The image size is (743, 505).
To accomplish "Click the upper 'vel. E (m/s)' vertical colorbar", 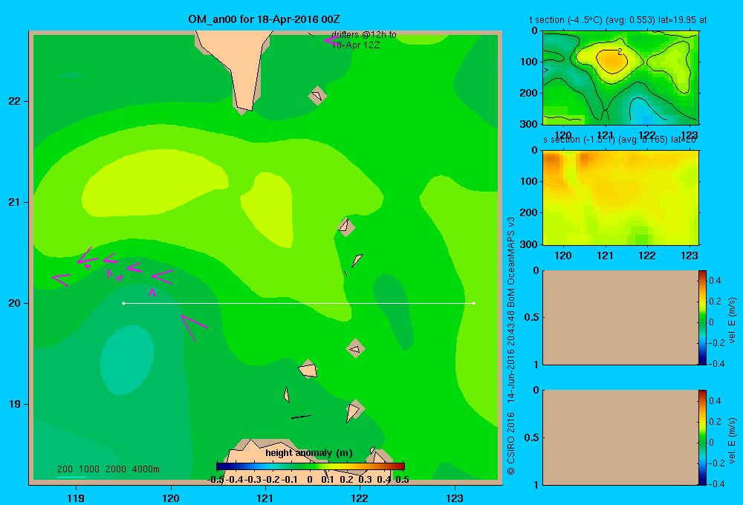I will 702,317.
